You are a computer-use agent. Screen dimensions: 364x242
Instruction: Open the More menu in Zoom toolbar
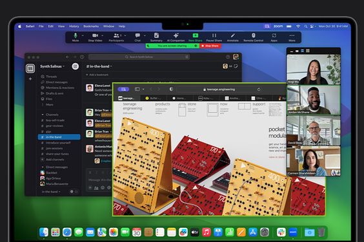[292, 37]
